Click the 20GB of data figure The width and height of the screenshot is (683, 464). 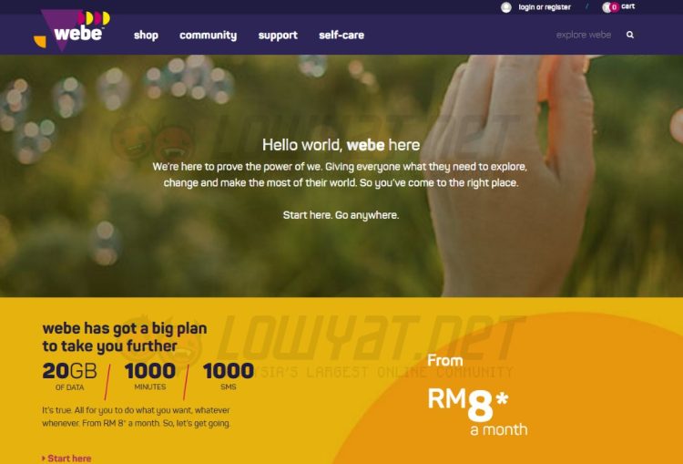(x=70, y=376)
